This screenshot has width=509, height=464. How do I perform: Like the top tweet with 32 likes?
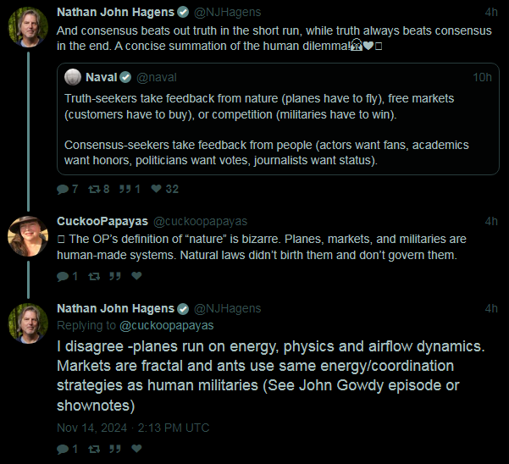[156, 189]
